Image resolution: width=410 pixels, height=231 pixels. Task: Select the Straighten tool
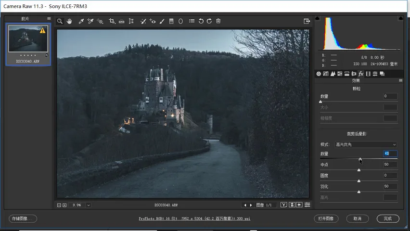coord(122,21)
